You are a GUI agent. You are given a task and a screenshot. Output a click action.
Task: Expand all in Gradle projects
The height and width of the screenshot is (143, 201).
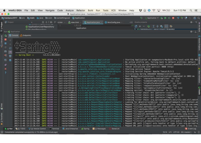coord(154,26)
